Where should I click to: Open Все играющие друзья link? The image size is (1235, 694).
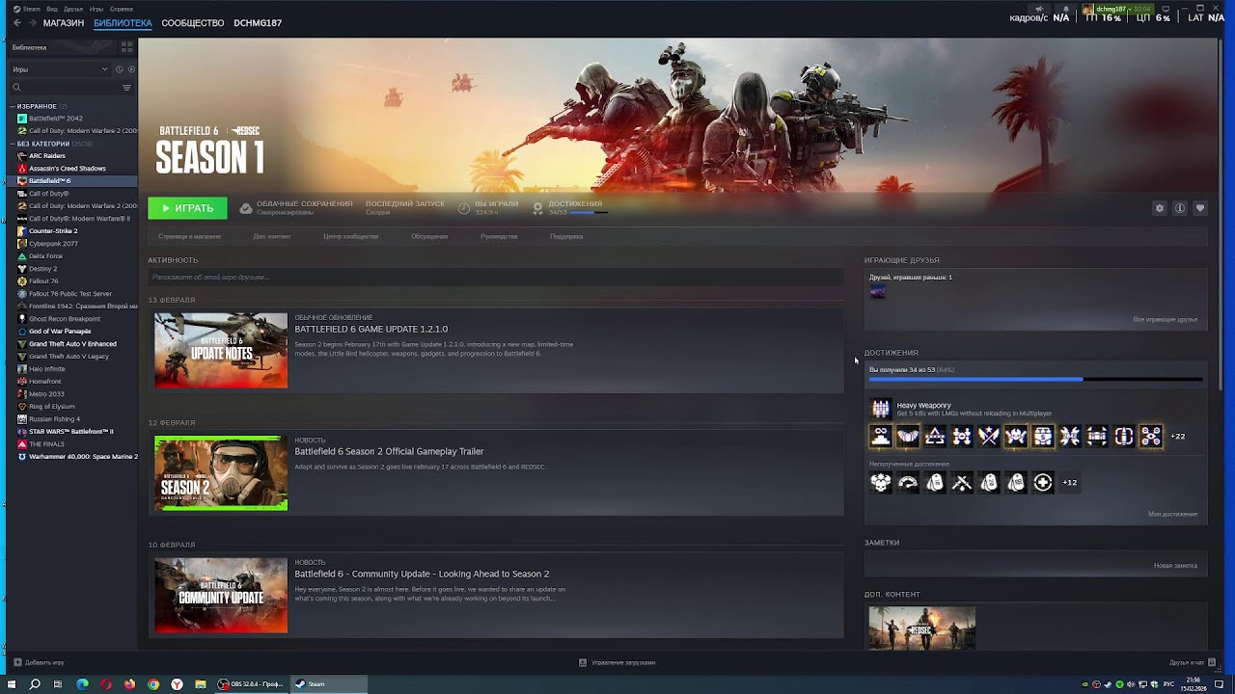(1165, 319)
